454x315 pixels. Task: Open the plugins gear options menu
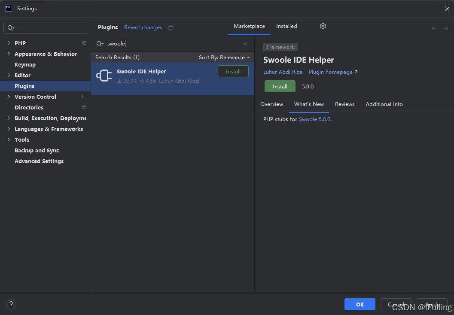pyautogui.click(x=323, y=26)
